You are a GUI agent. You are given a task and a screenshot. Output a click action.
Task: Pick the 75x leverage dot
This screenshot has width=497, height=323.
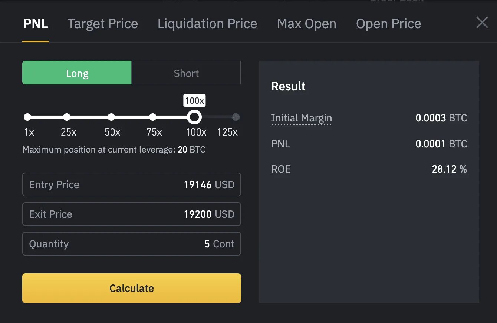pyautogui.click(x=153, y=117)
